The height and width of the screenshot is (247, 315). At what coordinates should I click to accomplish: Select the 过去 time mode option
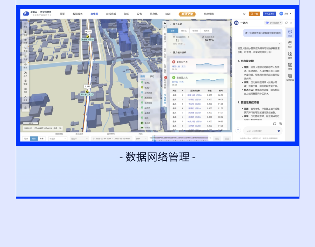(x=26, y=139)
